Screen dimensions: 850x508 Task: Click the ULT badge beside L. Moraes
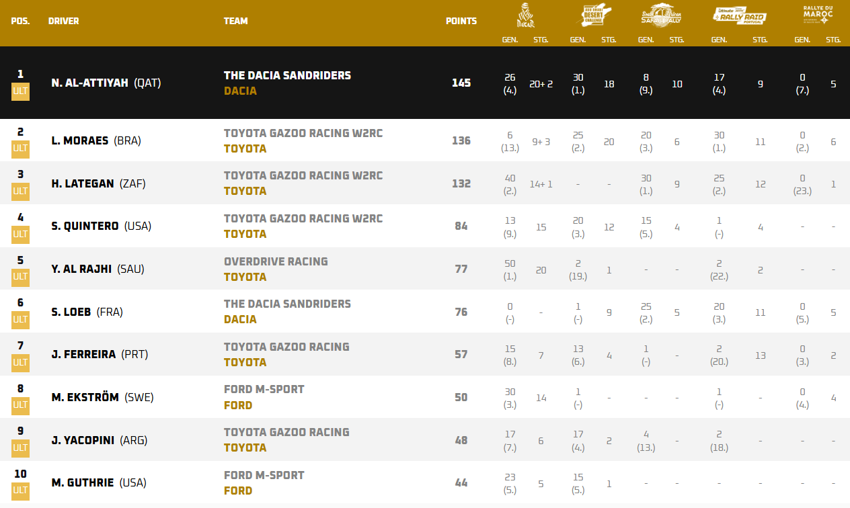point(20,149)
